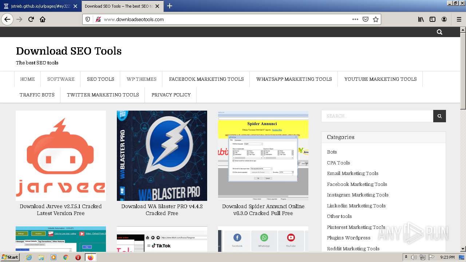Open FACEBOOK MARKETING TOOLS menu item

(206, 79)
